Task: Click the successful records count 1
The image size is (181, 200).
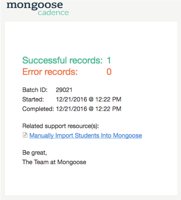Action: click(109, 60)
